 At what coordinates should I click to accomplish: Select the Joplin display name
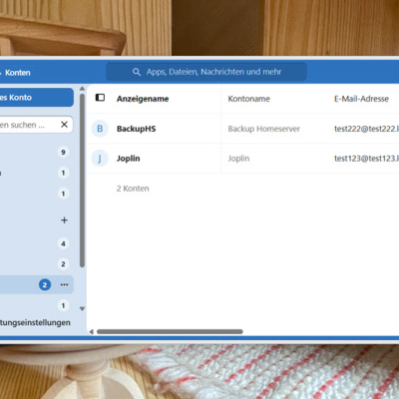click(129, 159)
